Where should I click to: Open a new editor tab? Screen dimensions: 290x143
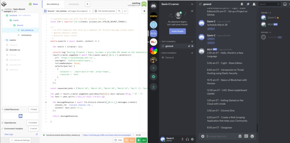[x=87, y=4]
